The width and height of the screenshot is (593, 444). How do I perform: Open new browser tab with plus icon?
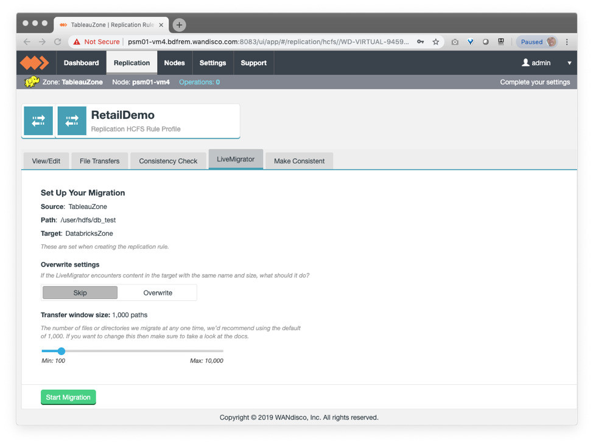click(x=179, y=25)
